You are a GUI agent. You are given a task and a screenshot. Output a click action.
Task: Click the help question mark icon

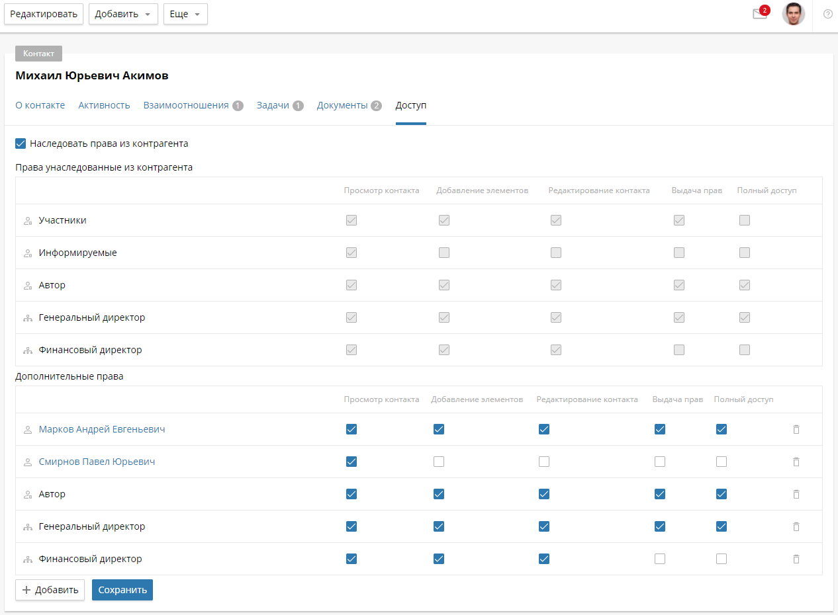[827, 14]
